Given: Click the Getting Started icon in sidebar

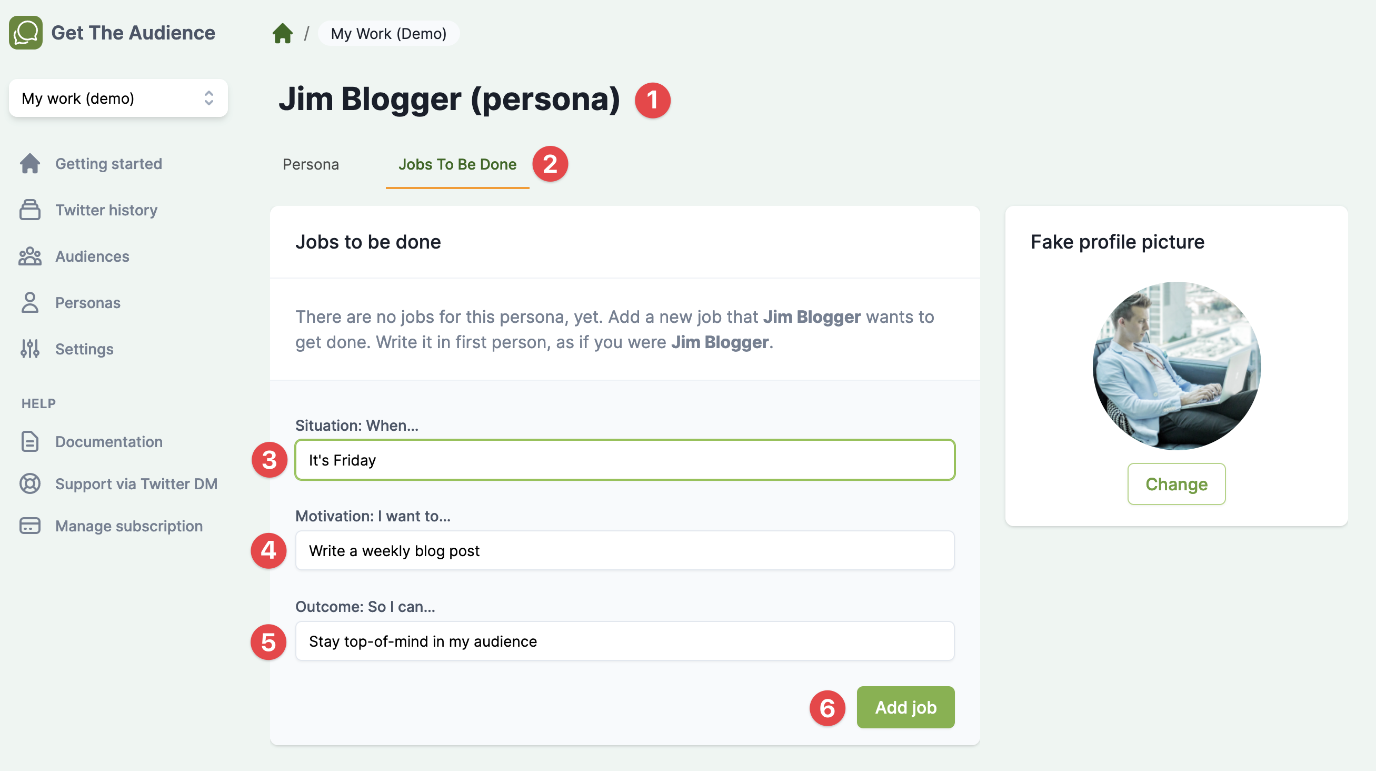Looking at the screenshot, I should coord(29,163).
